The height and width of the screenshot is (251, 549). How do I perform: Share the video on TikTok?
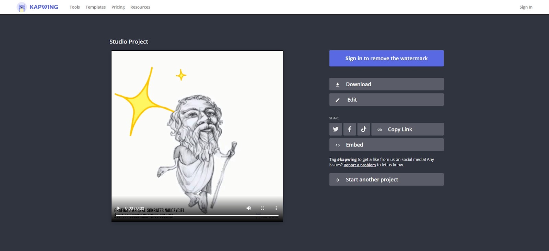[364, 129]
